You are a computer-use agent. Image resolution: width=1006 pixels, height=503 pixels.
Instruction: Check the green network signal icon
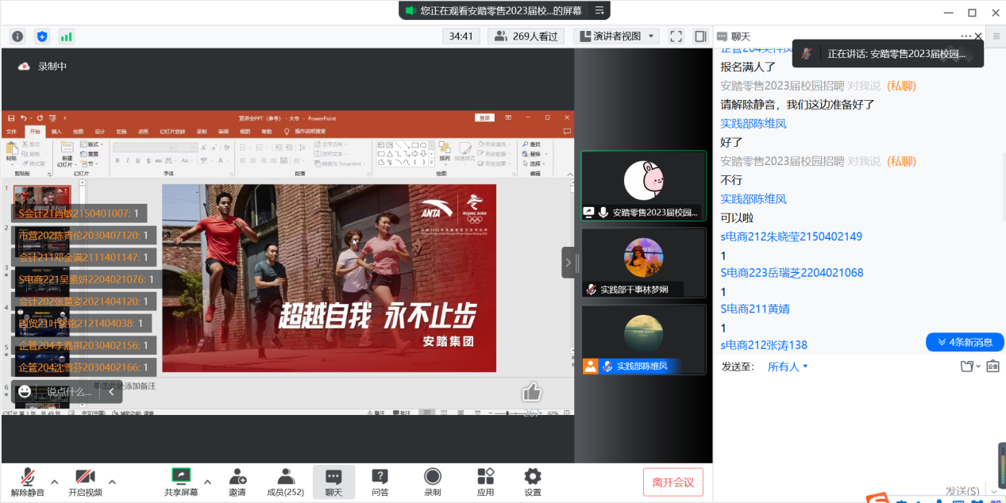[x=67, y=36]
